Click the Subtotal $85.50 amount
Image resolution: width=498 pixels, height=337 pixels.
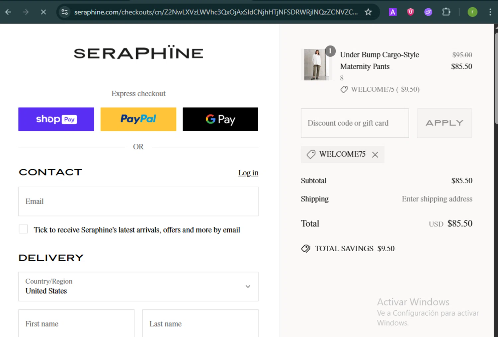click(x=462, y=181)
